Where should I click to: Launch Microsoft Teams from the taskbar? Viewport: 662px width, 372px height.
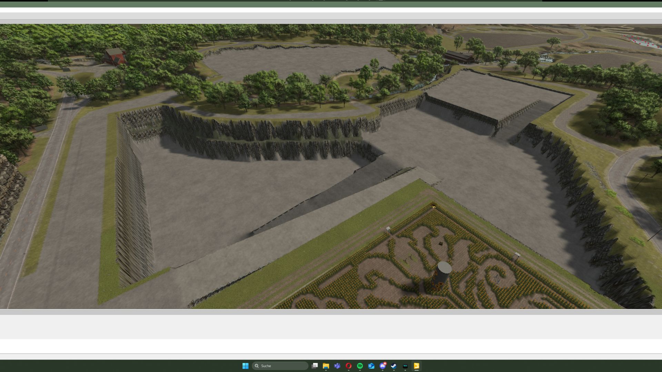(x=337, y=366)
